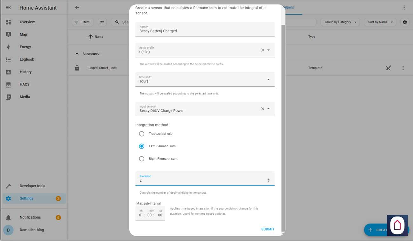Select the Left Riemann sum option
This screenshot has width=413, height=241.
point(142,146)
